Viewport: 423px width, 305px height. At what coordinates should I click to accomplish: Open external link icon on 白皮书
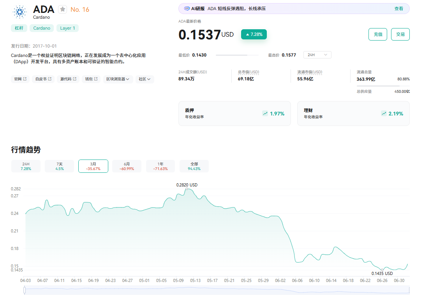point(49,79)
